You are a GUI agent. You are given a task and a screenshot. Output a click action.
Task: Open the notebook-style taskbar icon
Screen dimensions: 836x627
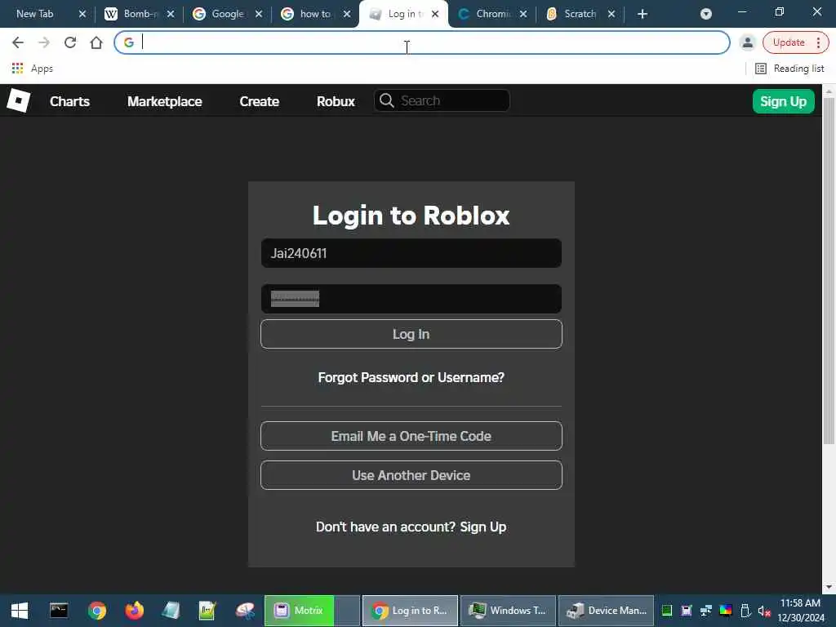[171, 611]
